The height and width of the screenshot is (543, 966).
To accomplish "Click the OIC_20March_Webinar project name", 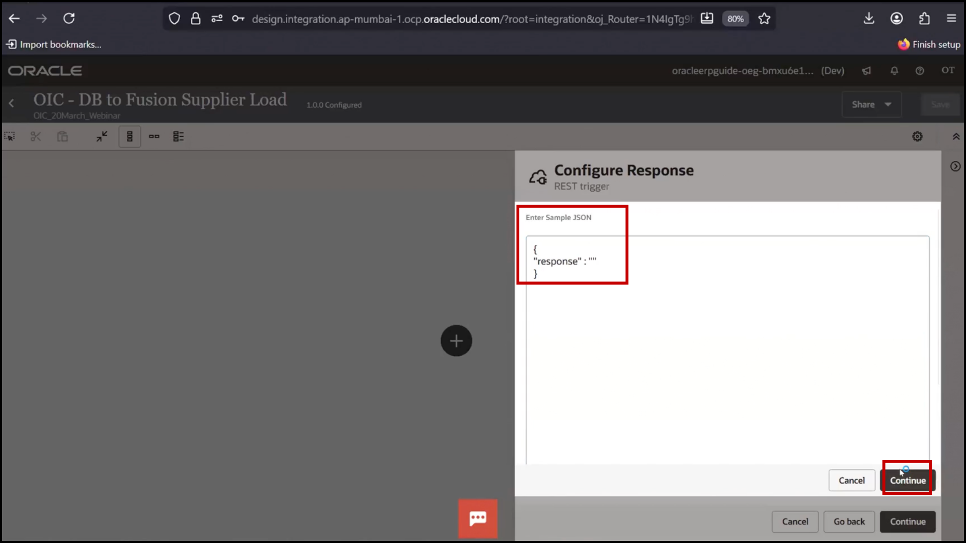I will pyautogui.click(x=76, y=116).
